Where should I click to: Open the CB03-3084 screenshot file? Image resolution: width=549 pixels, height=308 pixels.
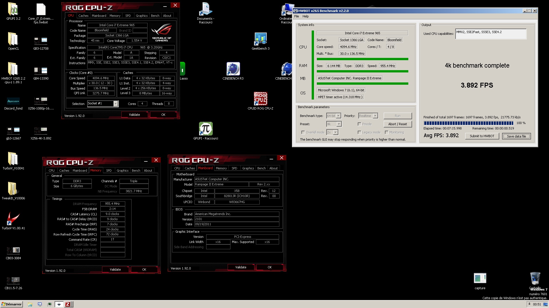13,253
